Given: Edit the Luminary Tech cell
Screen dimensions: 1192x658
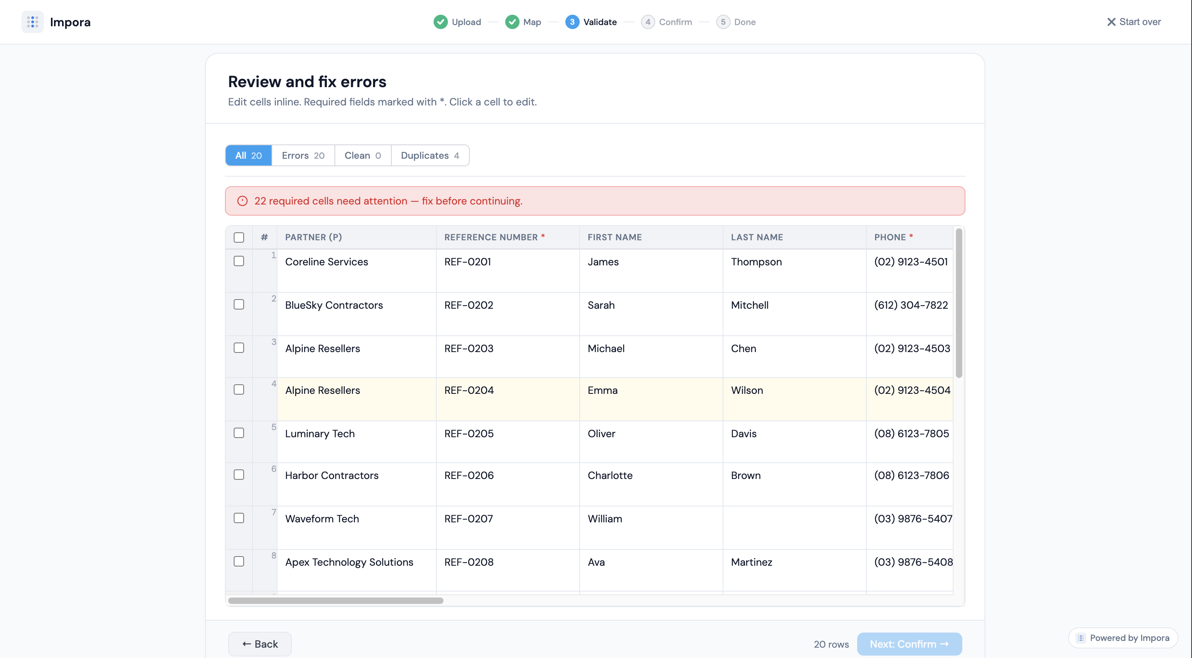Looking at the screenshot, I should tap(356, 442).
